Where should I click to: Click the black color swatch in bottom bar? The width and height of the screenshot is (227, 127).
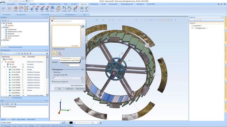[71, 123]
